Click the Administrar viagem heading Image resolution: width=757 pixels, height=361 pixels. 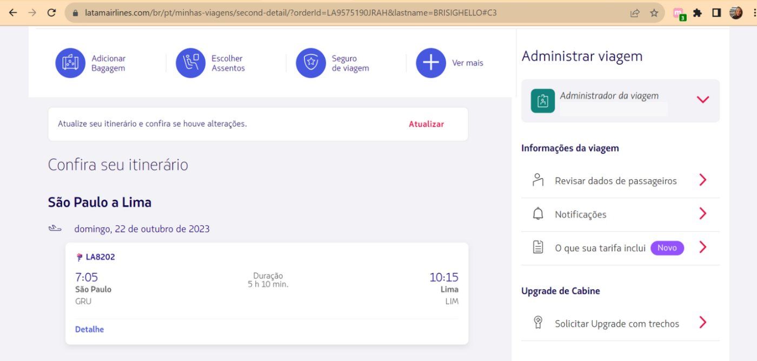pos(582,56)
